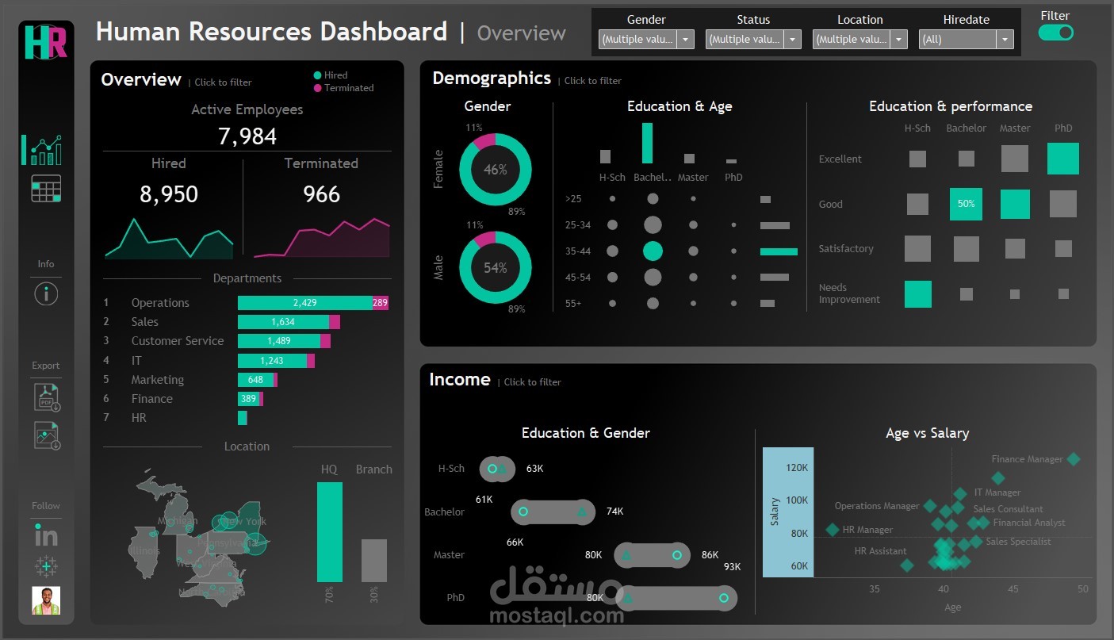
Task: Click the 35-44 age group bar
Action: pos(779,251)
